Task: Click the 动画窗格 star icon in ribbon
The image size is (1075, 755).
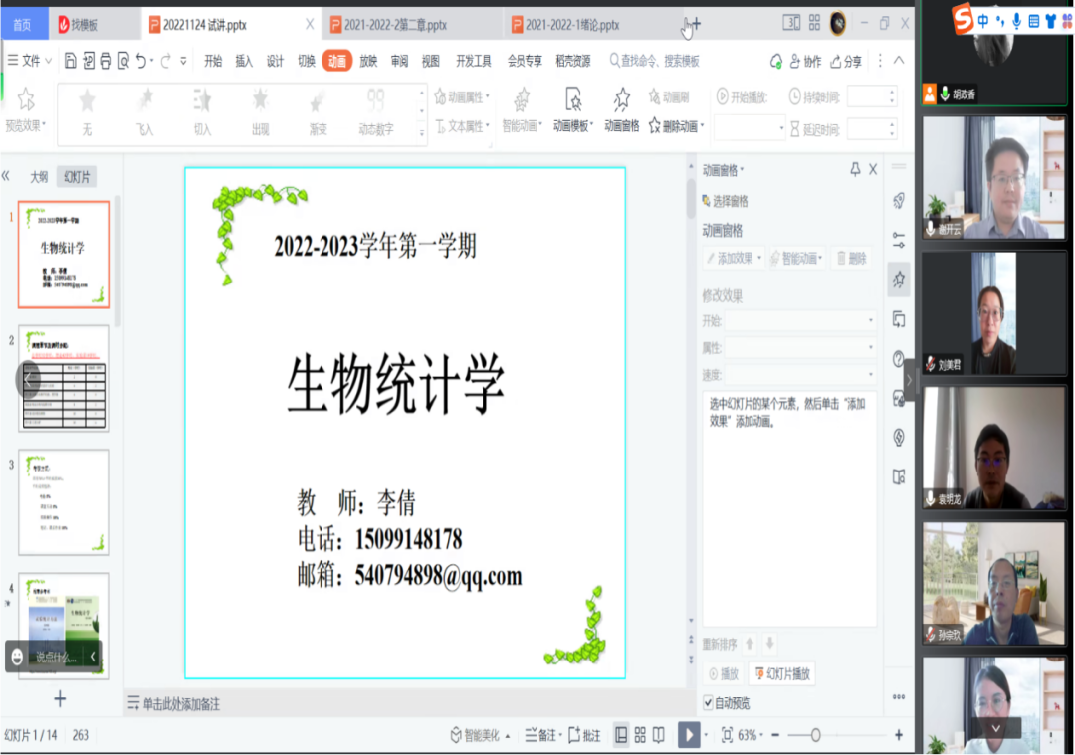Action: (622, 99)
